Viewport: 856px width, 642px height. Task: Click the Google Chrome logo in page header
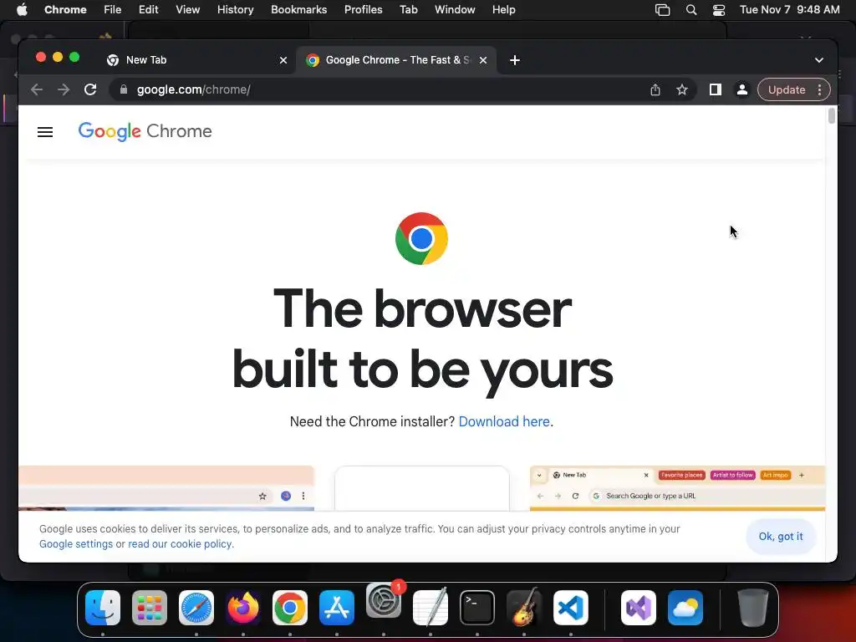click(145, 131)
